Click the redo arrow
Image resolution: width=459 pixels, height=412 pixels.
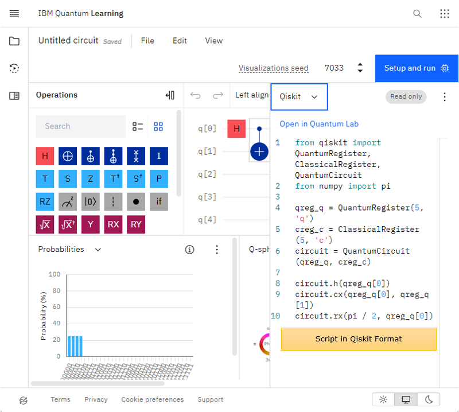pos(218,95)
